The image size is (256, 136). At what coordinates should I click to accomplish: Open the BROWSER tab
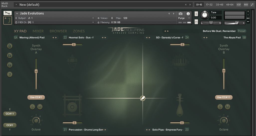pos(58,31)
